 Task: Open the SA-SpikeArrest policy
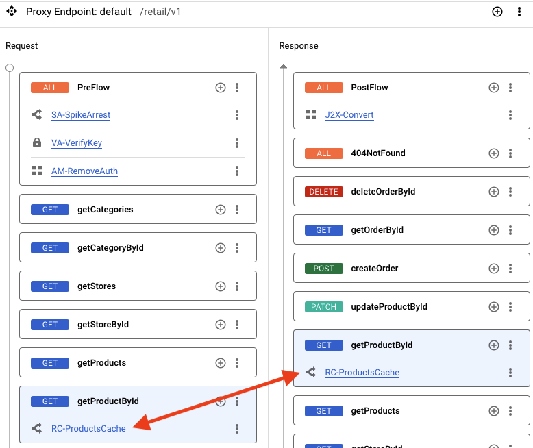pos(81,115)
